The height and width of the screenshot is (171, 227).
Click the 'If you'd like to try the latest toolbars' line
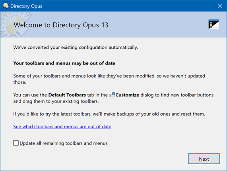coord(109,114)
